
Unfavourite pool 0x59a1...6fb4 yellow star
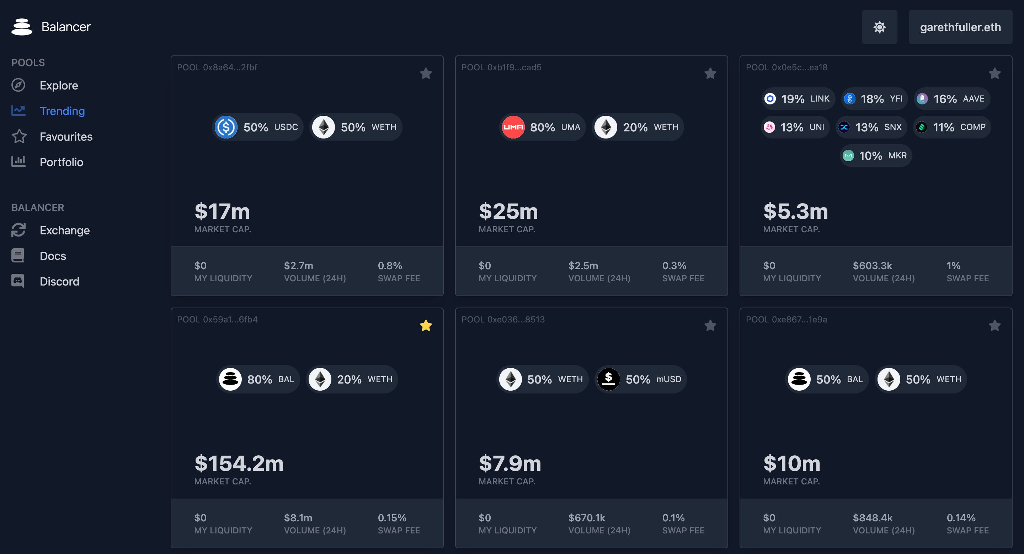426,326
